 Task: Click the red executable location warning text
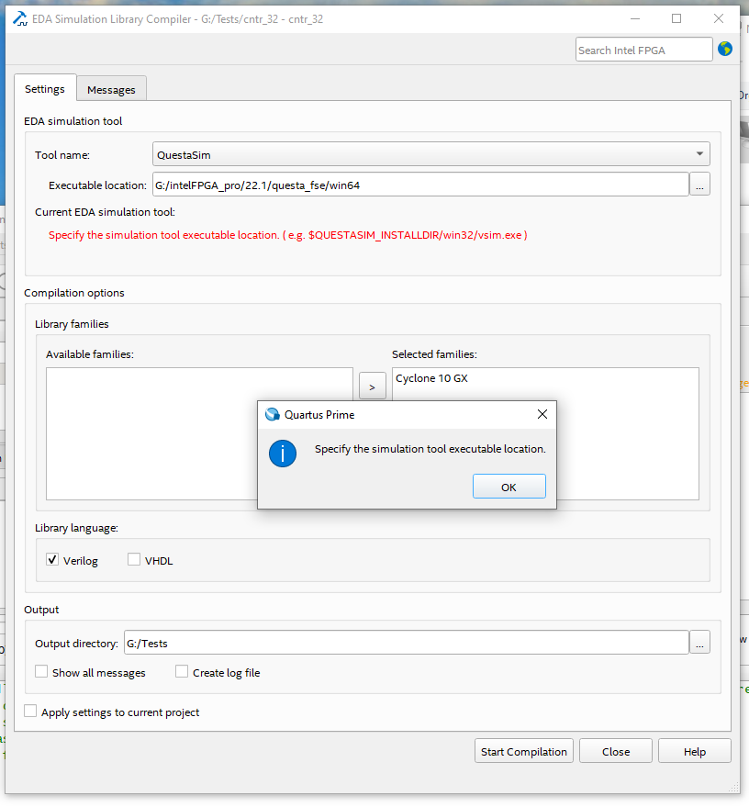[x=288, y=235]
